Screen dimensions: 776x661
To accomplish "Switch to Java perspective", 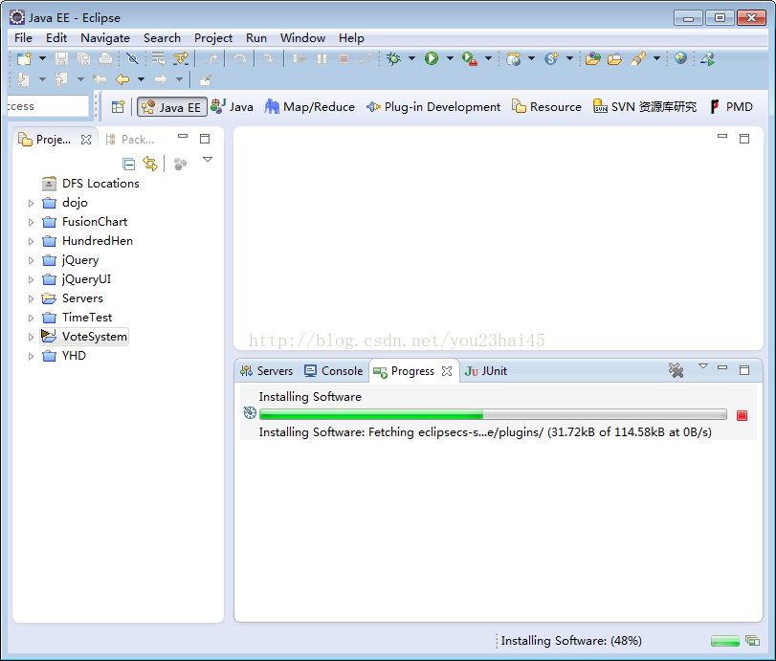I will point(232,107).
